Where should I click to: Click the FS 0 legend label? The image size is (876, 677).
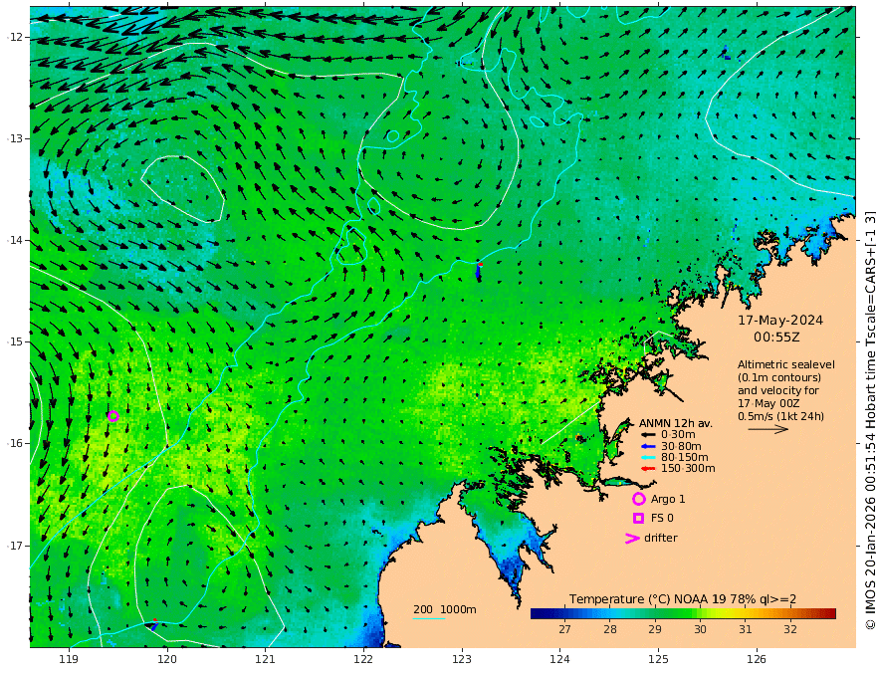662,519
